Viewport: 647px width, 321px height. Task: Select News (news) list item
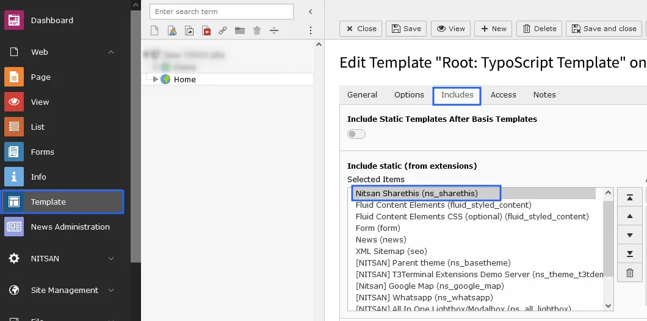click(381, 239)
